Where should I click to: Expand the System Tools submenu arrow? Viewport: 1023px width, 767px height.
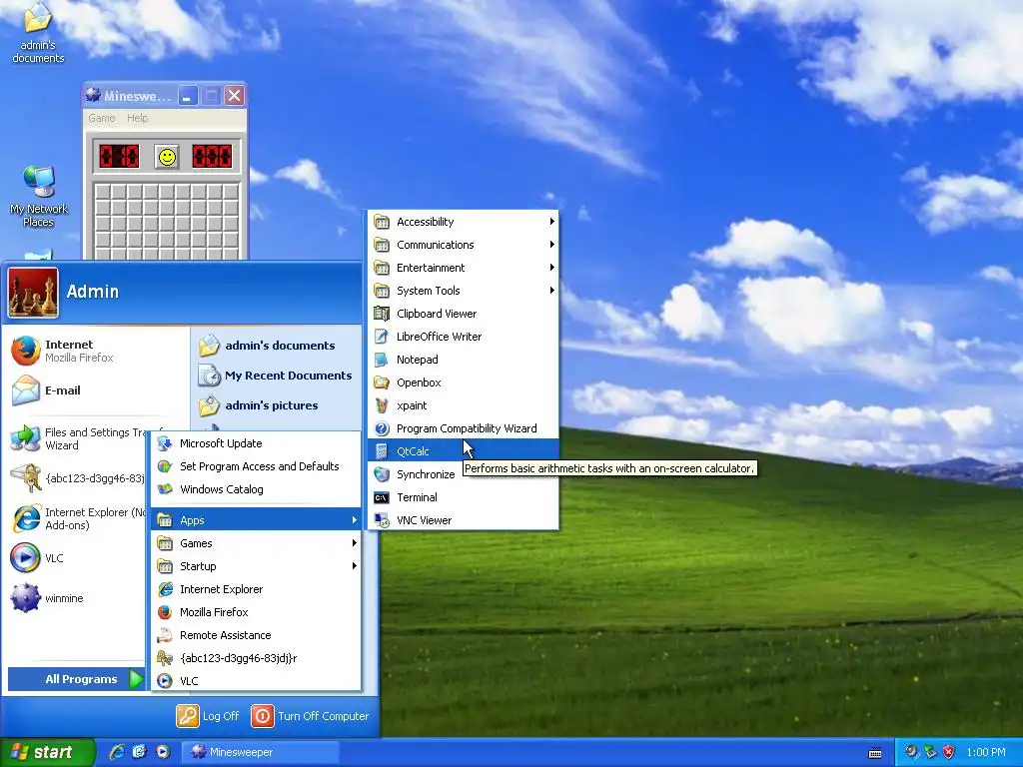tap(551, 291)
